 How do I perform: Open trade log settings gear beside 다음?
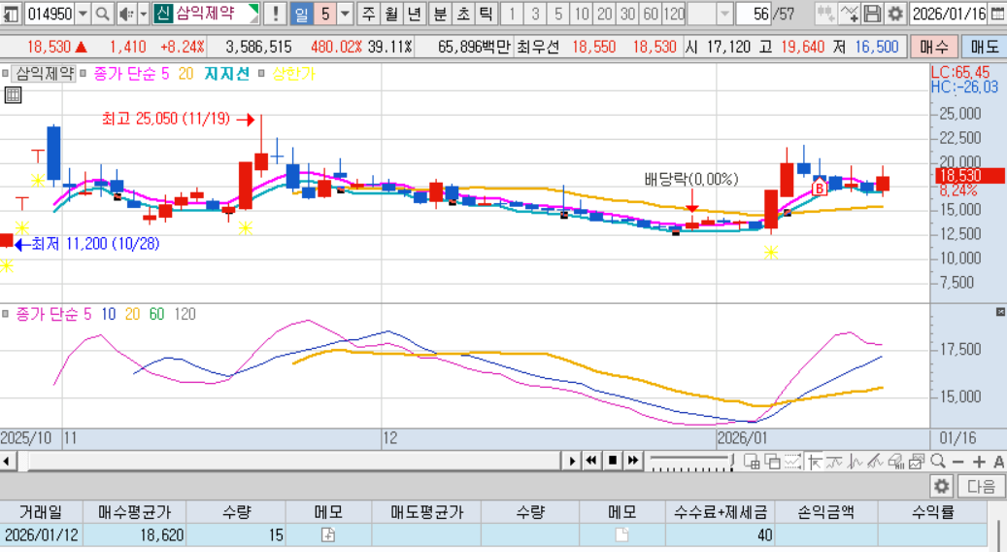942,487
